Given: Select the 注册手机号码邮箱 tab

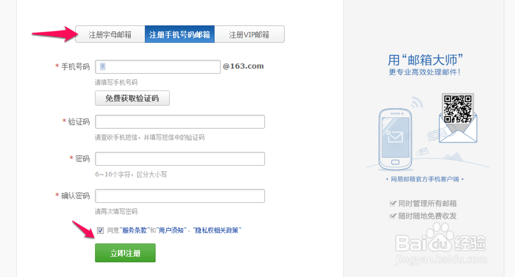Looking at the screenshot, I should 180,34.
